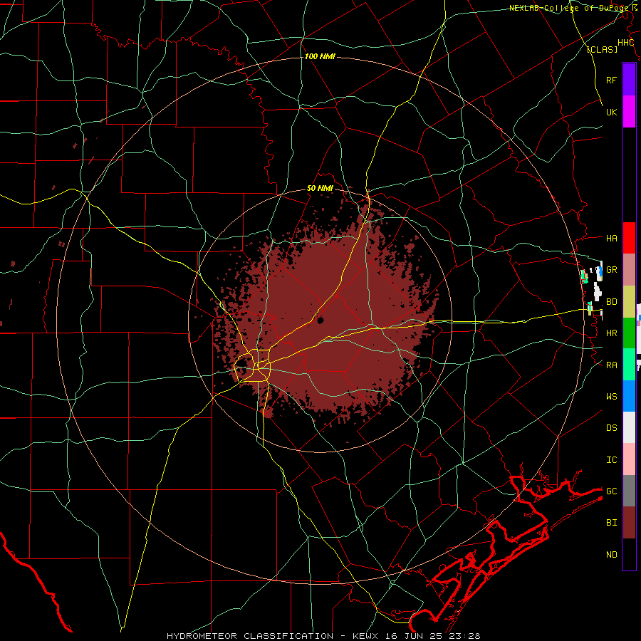The width and height of the screenshot is (641, 641).
Task: Click the IC light-pink legend swatch
Action: 629,459
